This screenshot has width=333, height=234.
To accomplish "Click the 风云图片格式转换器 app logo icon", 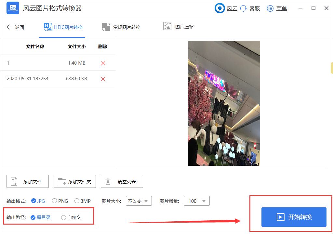I will pyautogui.click(x=13, y=8).
